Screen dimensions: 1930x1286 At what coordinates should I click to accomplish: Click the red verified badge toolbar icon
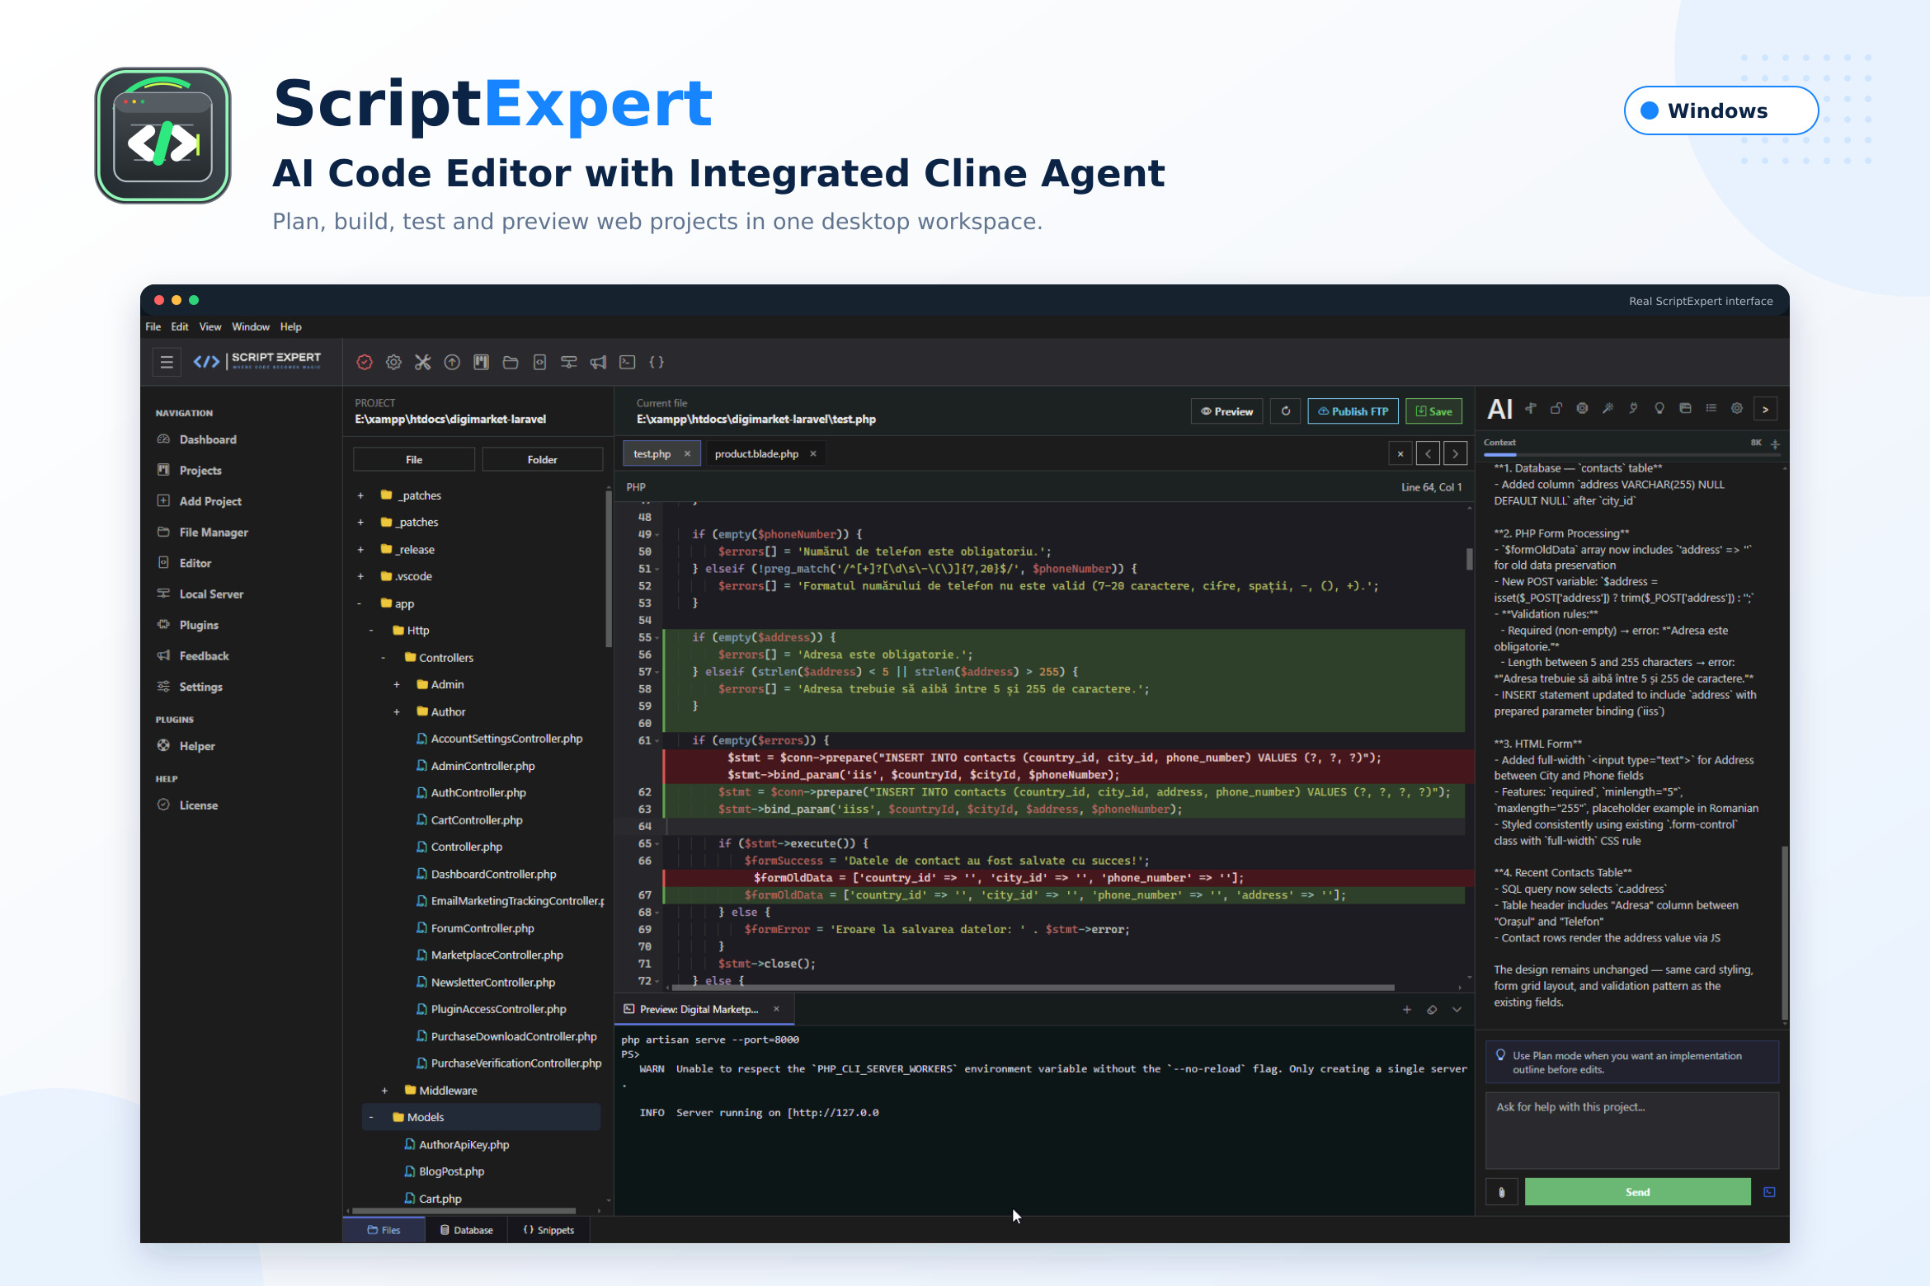tap(365, 362)
